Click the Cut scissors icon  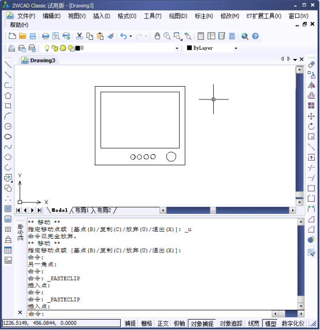click(79, 36)
